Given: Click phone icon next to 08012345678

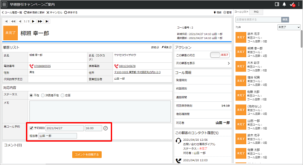Looking at the screenshot, I should (x=116, y=66).
